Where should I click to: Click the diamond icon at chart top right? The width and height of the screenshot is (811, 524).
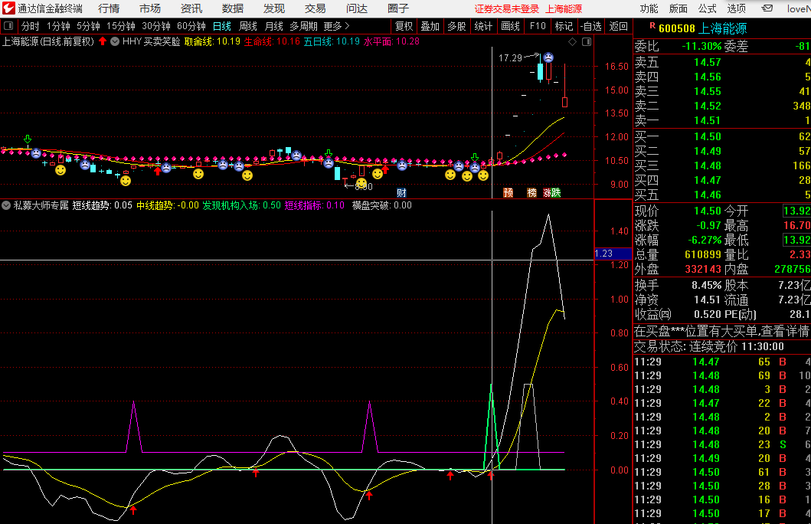pyautogui.click(x=573, y=42)
